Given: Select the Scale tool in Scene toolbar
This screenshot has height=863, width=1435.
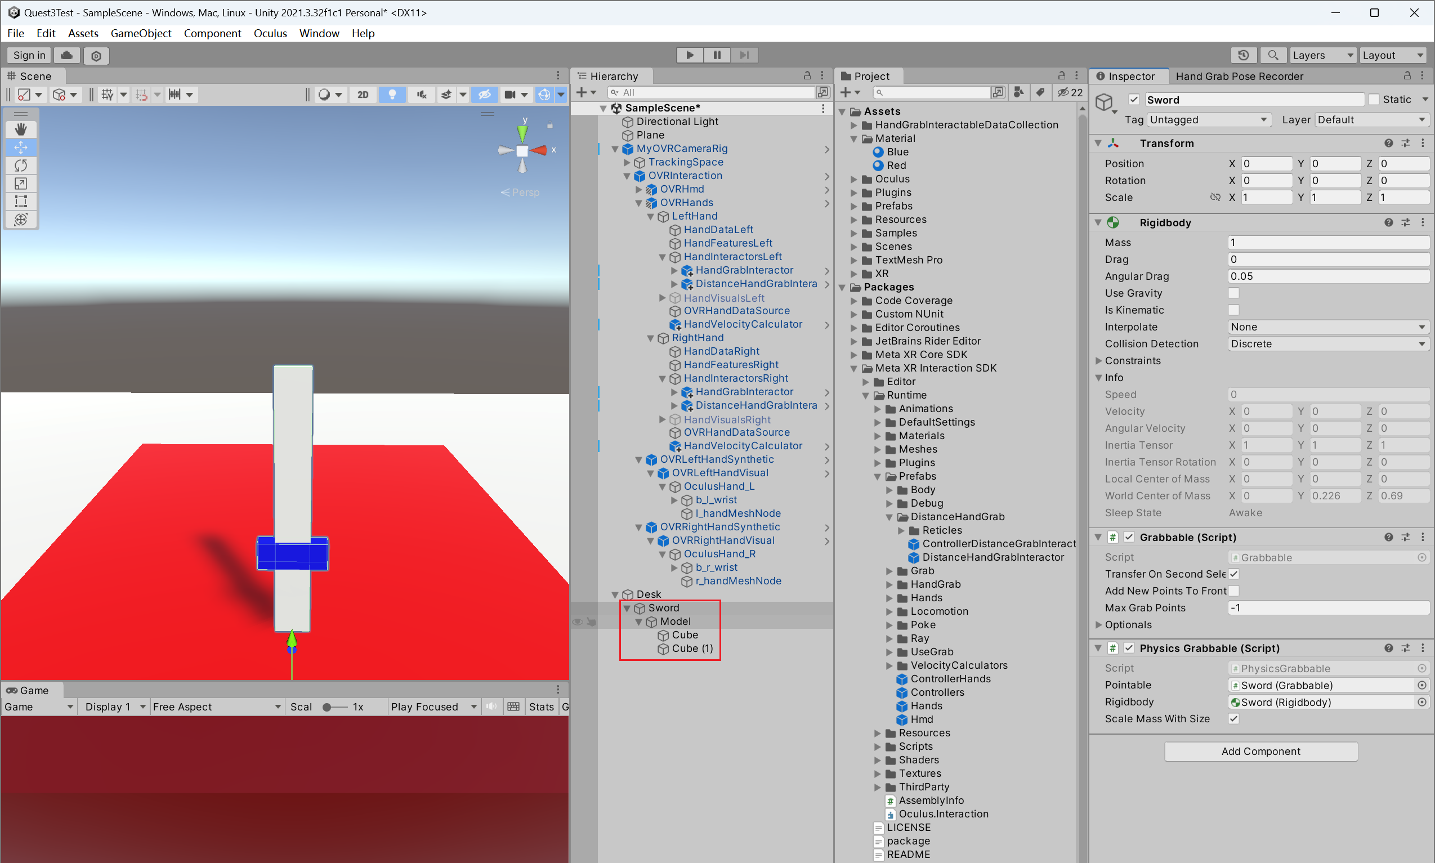Looking at the screenshot, I should [x=21, y=183].
